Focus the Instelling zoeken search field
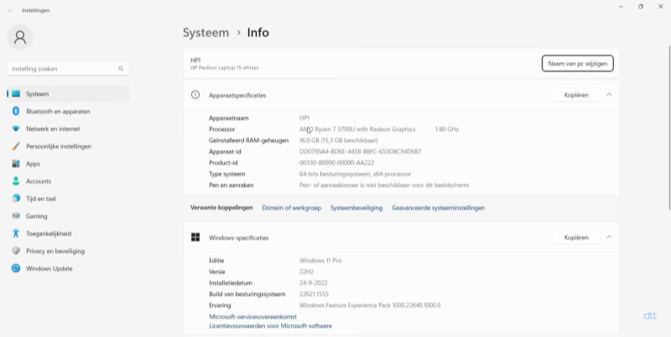This screenshot has width=671, height=337. coord(68,69)
